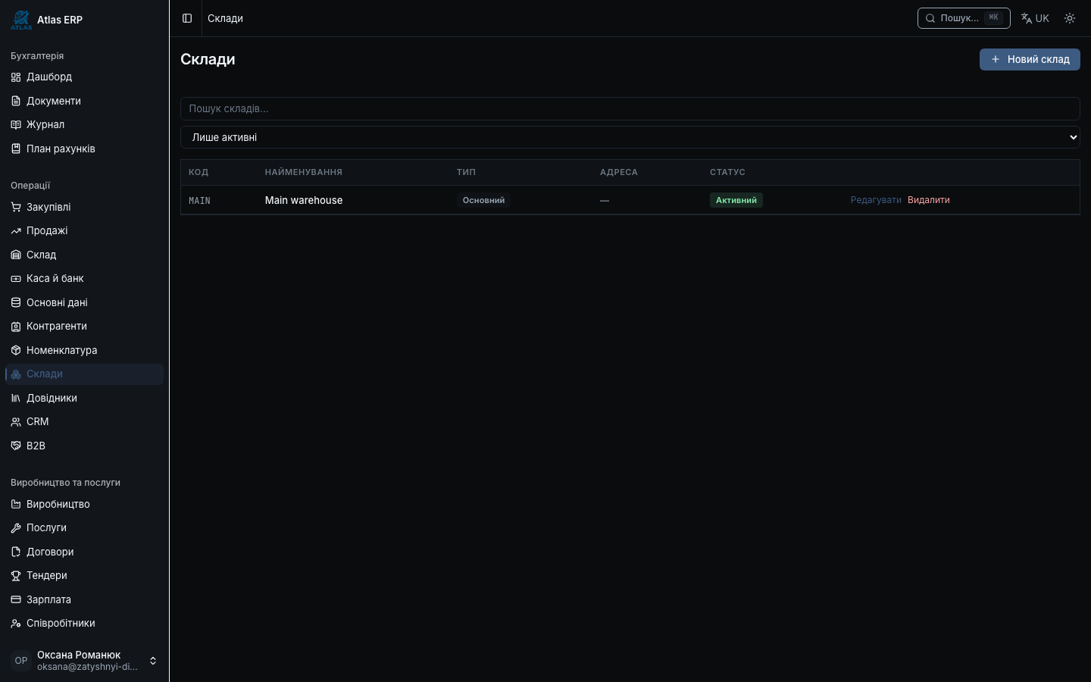Viewport: 1091px width, 682px height.
Task: Click the Склади breadcrumb in top bar
Action: pos(225,18)
